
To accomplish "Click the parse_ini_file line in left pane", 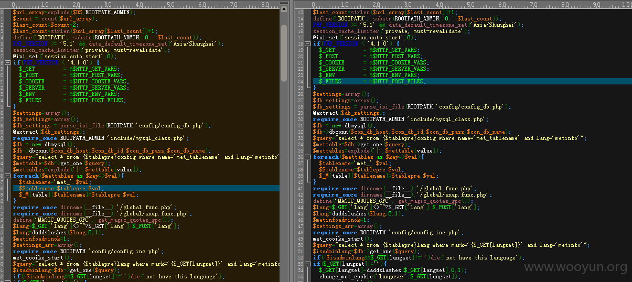I will tap(112, 125).
